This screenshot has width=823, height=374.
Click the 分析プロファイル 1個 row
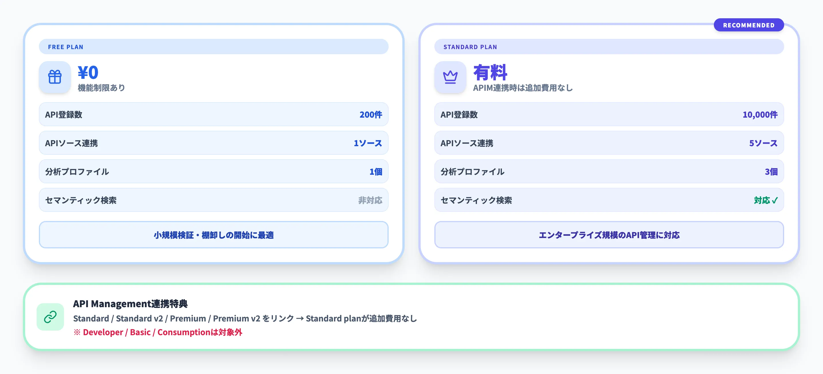pyautogui.click(x=213, y=172)
